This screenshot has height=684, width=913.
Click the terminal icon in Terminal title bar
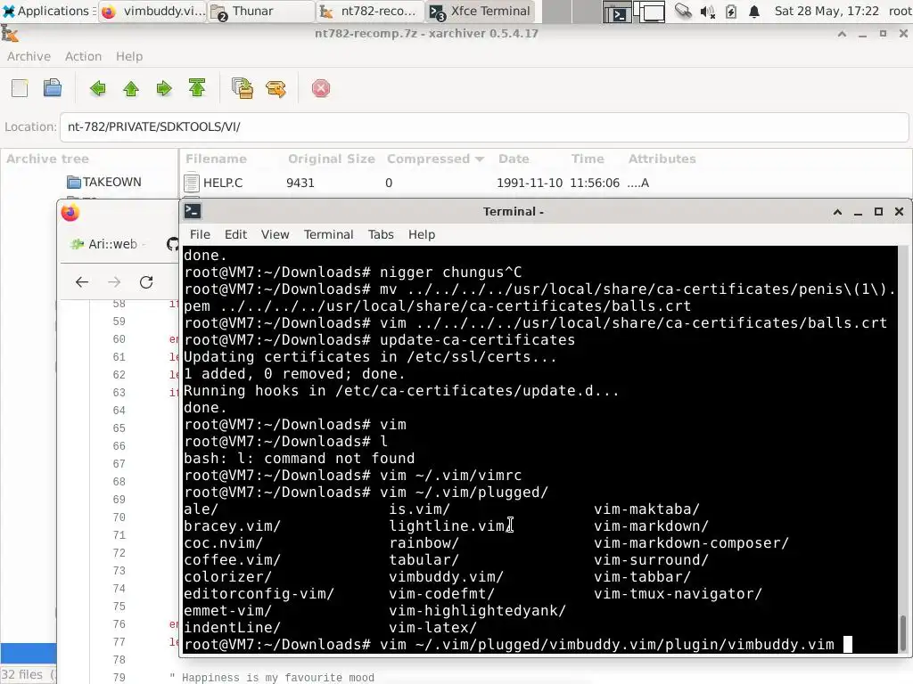pos(193,211)
